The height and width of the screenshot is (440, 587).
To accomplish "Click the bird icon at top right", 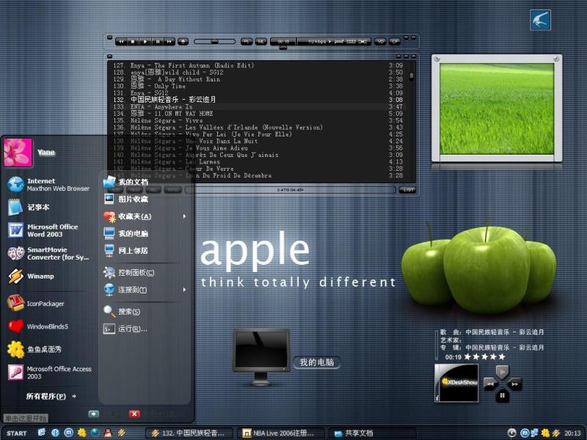I will tap(541, 21).
